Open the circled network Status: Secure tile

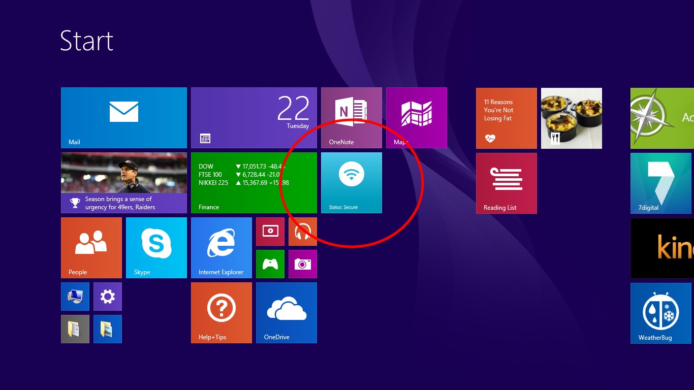coord(352,183)
